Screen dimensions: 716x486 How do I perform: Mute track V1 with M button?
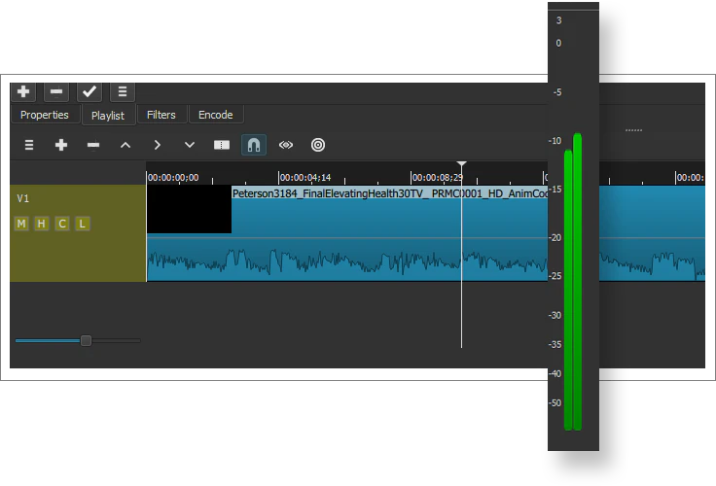click(x=21, y=224)
